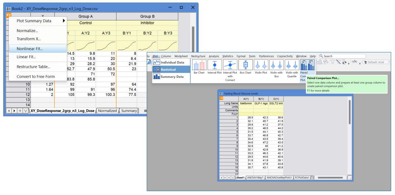Open sheet list dropdown in glucose workbook
Viewport: 395px width, 195px height.
tap(233, 178)
